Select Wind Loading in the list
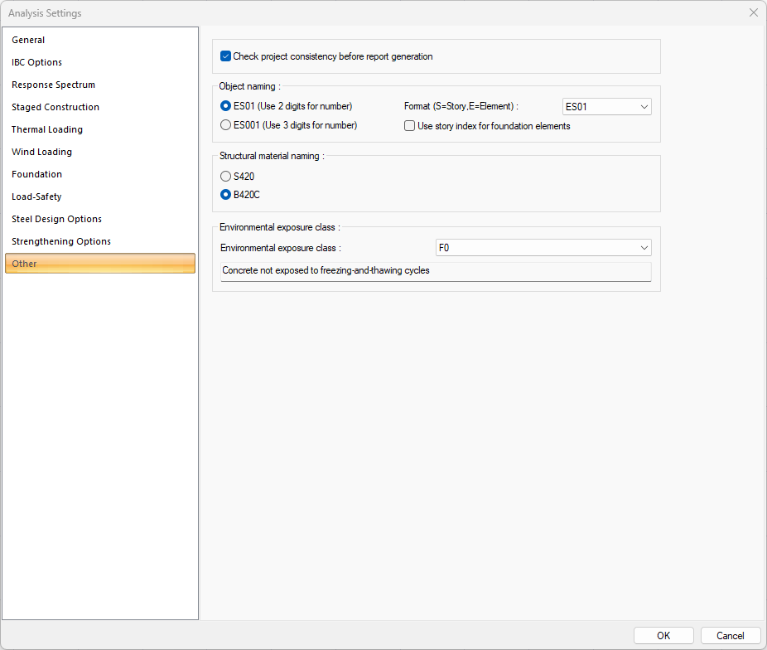The image size is (767, 650). click(41, 152)
